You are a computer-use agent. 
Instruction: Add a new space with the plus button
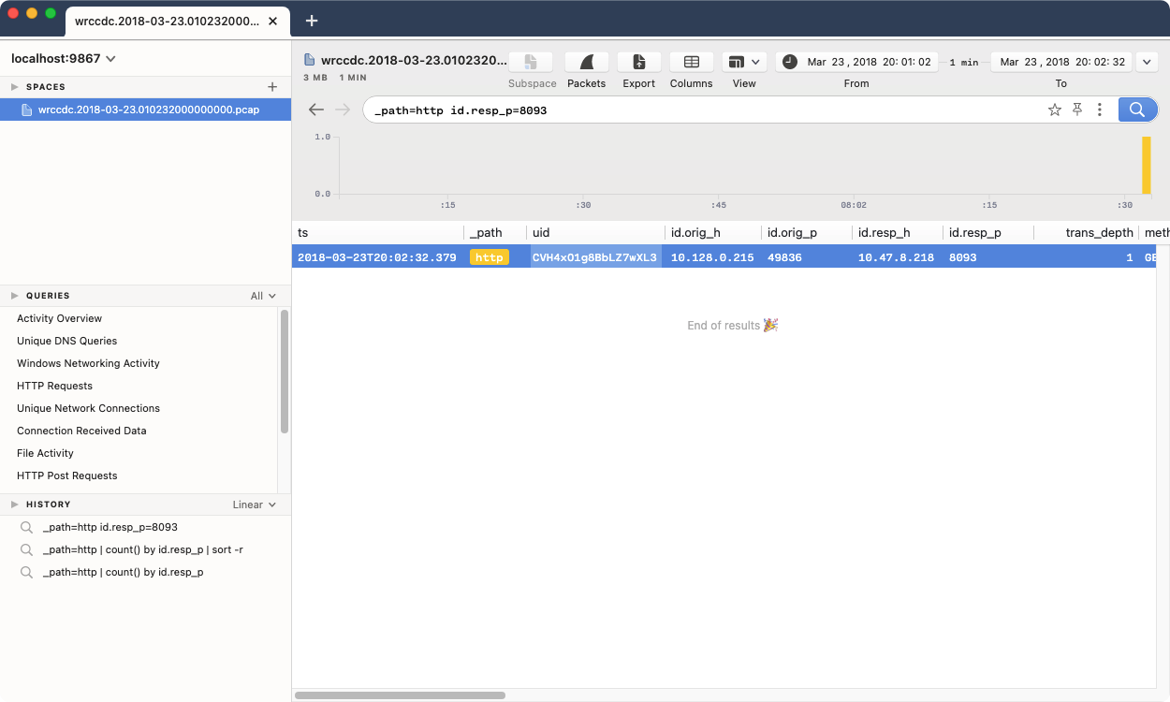[272, 86]
